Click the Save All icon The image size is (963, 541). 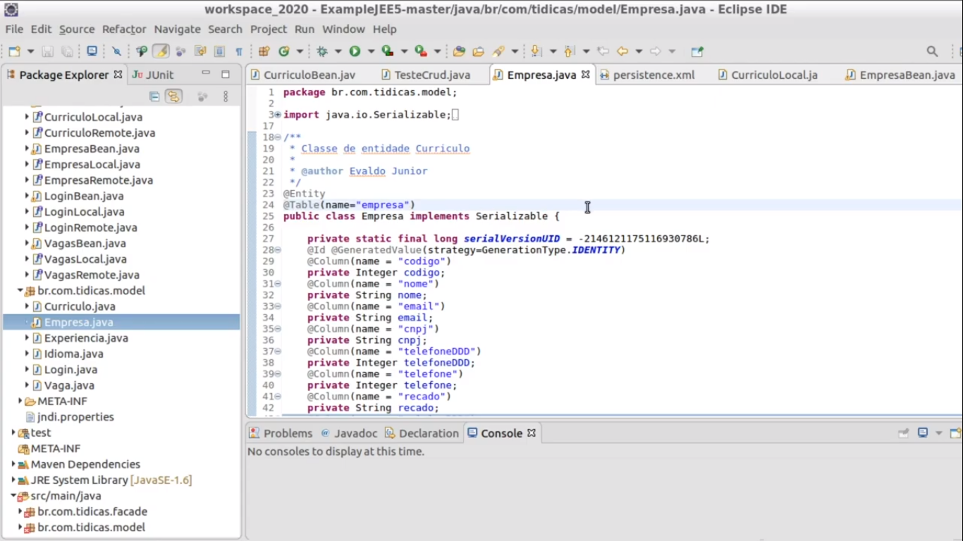tap(67, 51)
